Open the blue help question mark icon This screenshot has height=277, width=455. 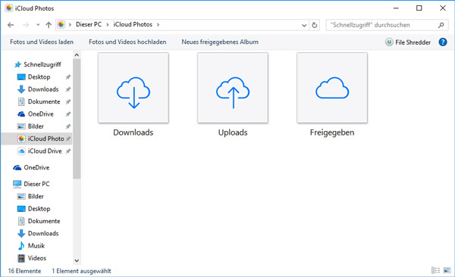tap(443, 42)
